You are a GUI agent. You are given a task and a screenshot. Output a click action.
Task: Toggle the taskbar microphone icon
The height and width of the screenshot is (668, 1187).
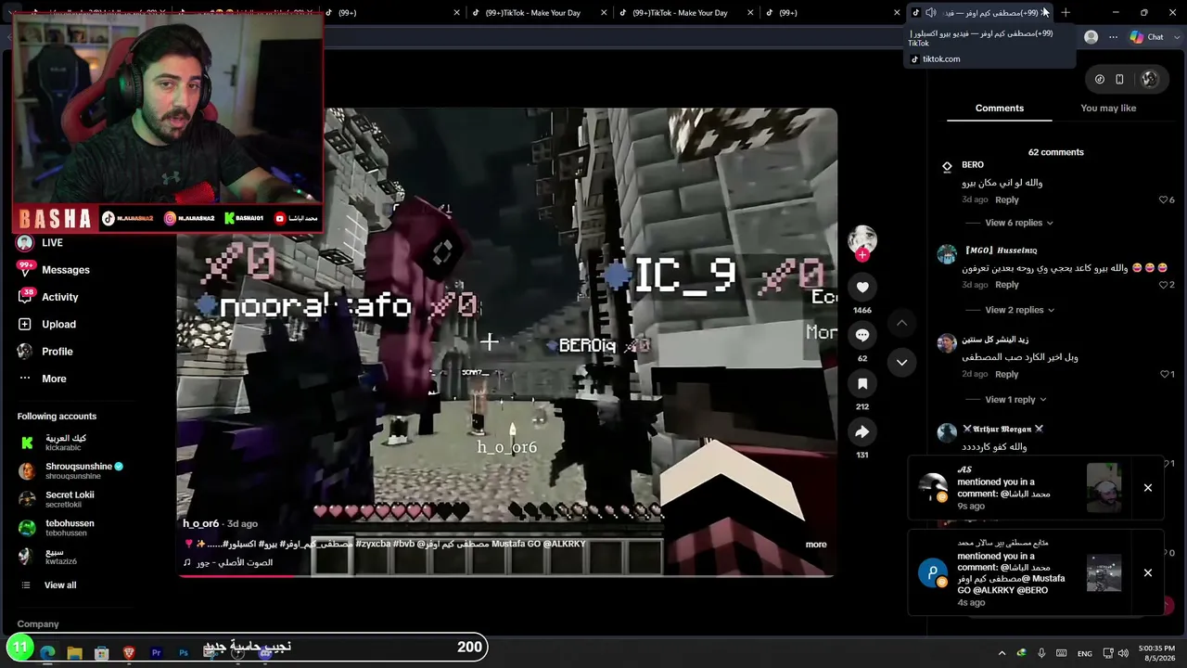pyautogui.click(x=1041, y=653)
